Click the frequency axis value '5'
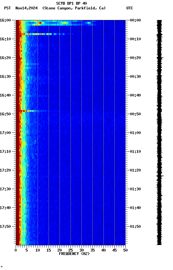 click(27, 250)
